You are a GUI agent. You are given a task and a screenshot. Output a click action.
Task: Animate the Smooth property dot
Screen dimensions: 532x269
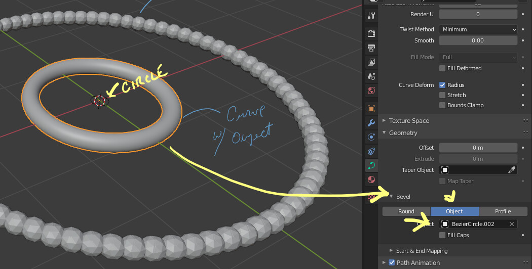point(523,40)
